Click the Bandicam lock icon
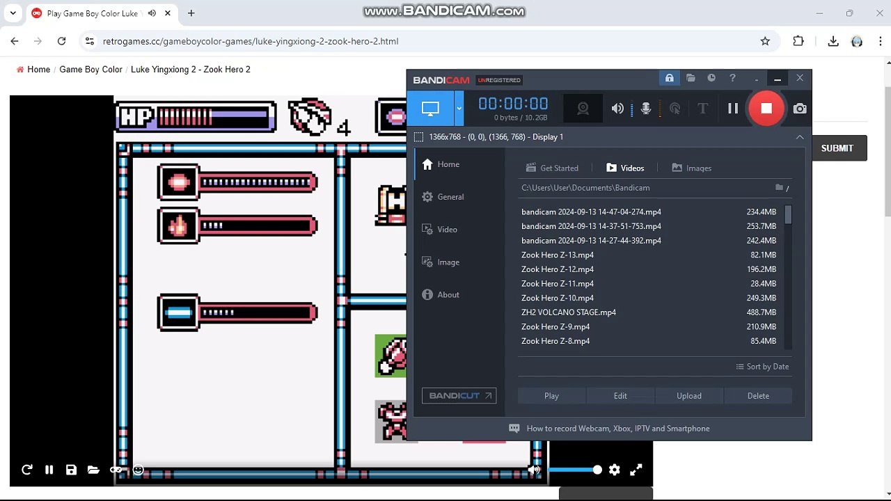 [x=669, y=79]
